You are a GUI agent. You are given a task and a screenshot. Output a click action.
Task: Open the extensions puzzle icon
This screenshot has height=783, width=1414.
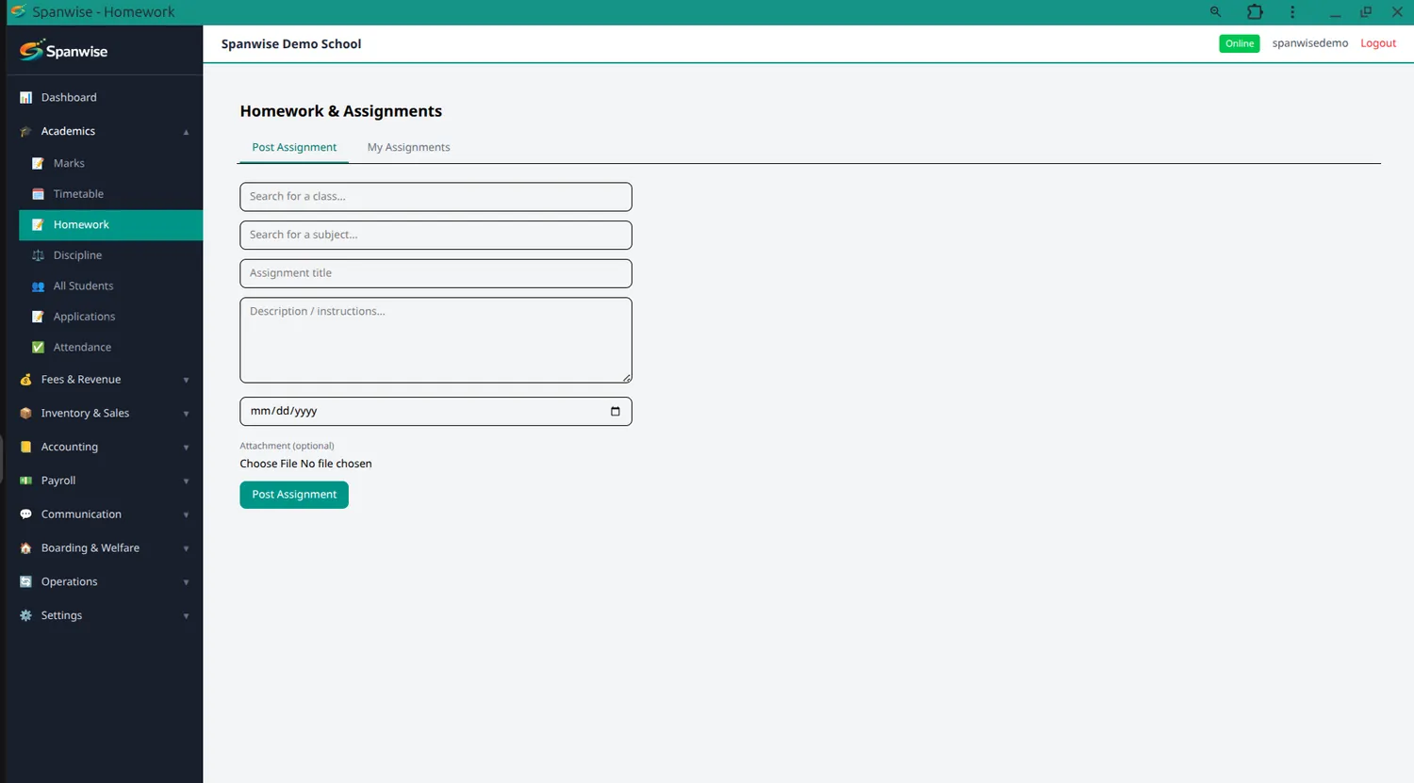[1255, 12]
